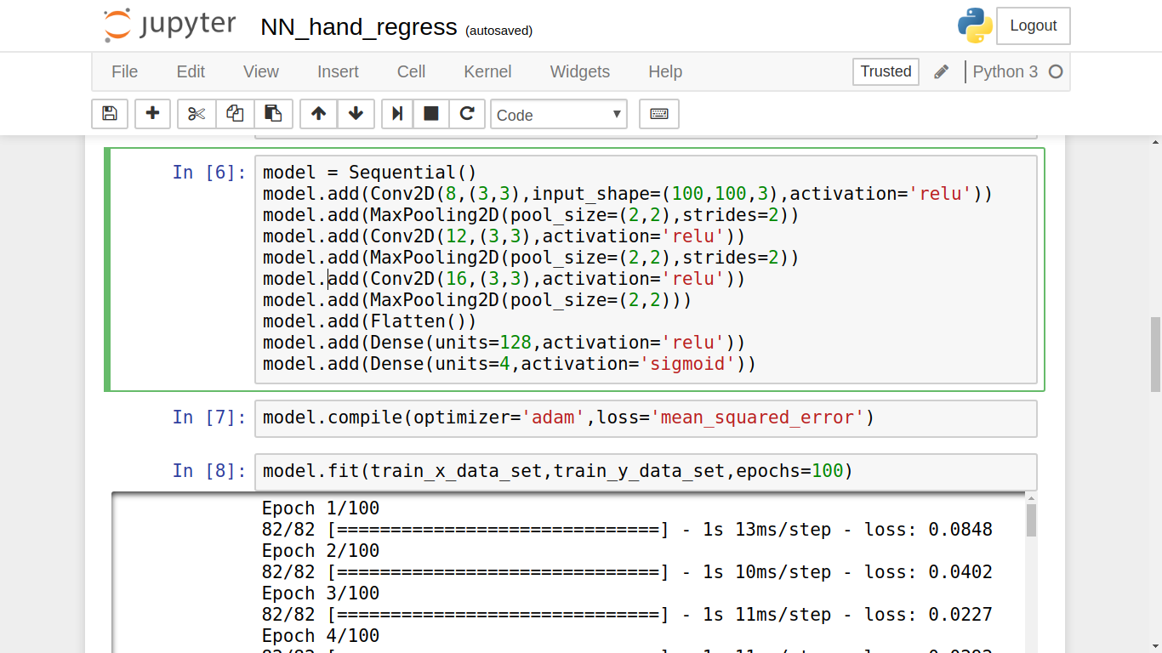Cut selected cells with scissors icon
Viewport: 1162px width, 653px height.
(197, 114)
